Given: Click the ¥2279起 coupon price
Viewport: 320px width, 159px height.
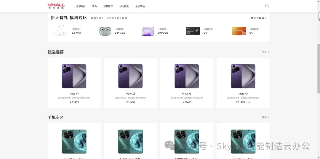Looking at the screenshot, I should point(163,33).
